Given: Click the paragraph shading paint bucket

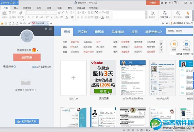Looking at the screenshot, I should pyautogui.click(x=102, y=17).
